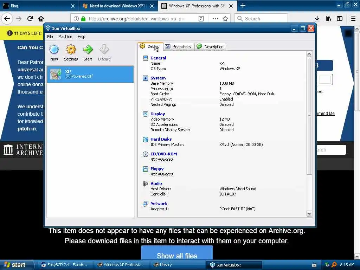The width and height of the screenshot is (360, 270).
Task: Toggle reader view icon in address bar
Action: tap(201, 19)
